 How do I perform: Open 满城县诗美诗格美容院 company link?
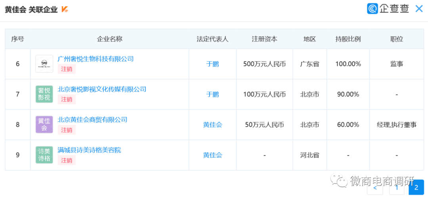point(89,150)
